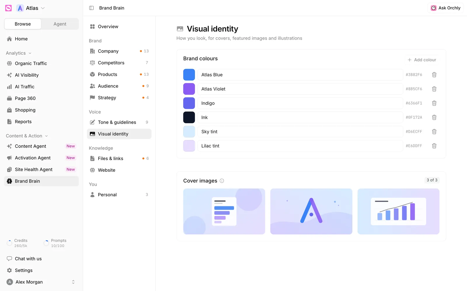Viewport: 467px width, 291px height.
Task: Switch to the Agent tab
Action: (60, 24)
